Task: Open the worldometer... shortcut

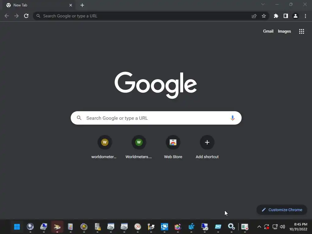Action: click(104, 147)
